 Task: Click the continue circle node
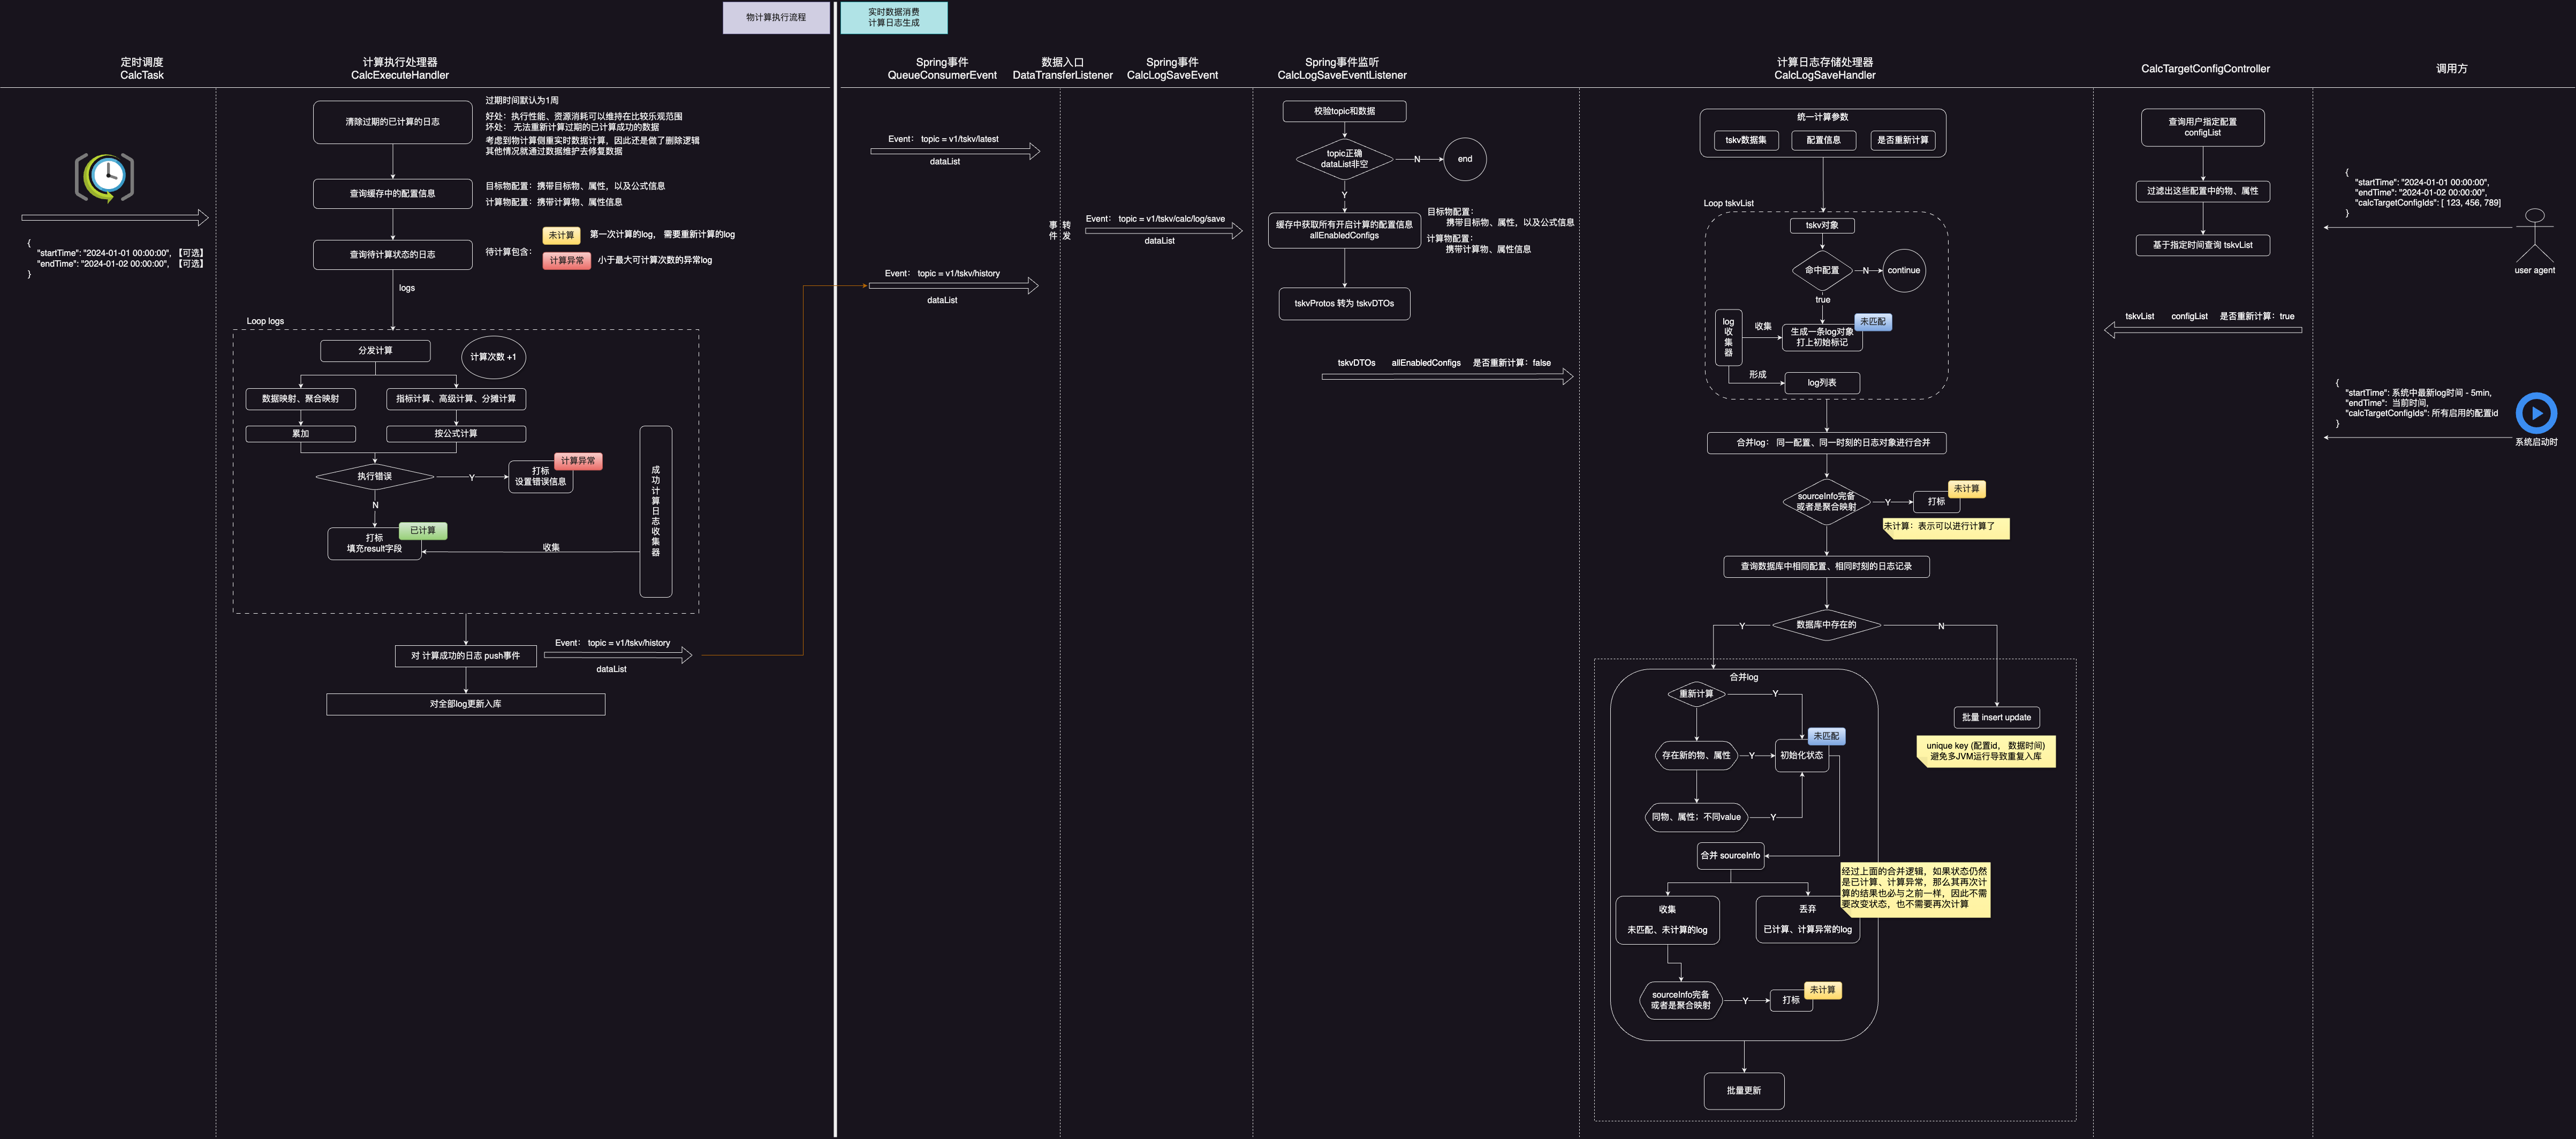1903,270
